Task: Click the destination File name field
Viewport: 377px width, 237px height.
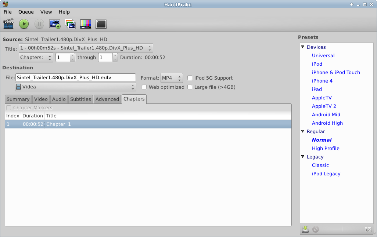Action: click(76, 77)
